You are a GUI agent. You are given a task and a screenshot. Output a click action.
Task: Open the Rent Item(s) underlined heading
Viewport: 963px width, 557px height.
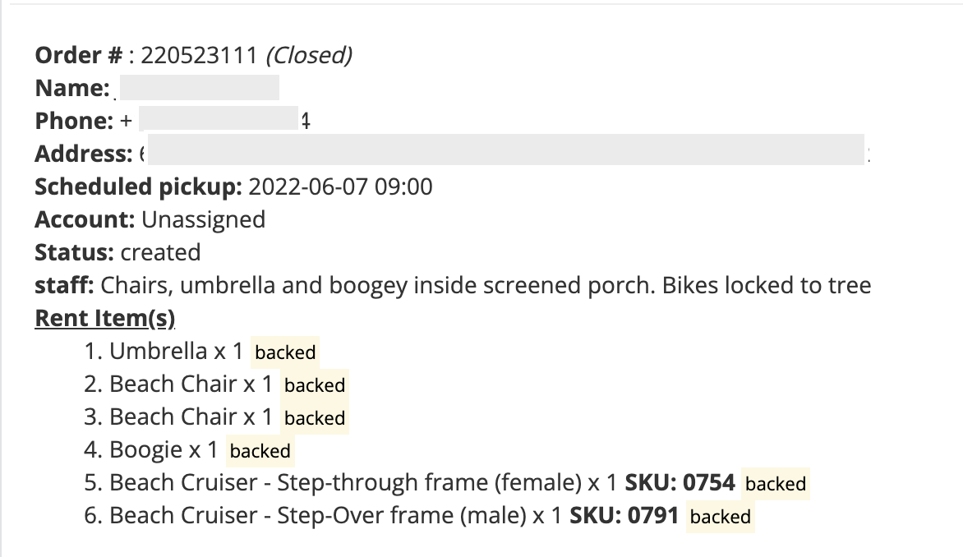tap(105, 318)
